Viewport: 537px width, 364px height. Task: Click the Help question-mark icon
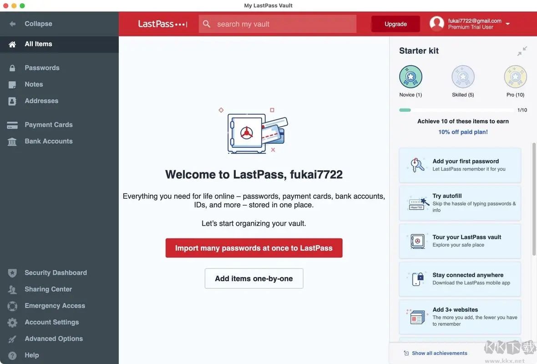pos(12,355)
